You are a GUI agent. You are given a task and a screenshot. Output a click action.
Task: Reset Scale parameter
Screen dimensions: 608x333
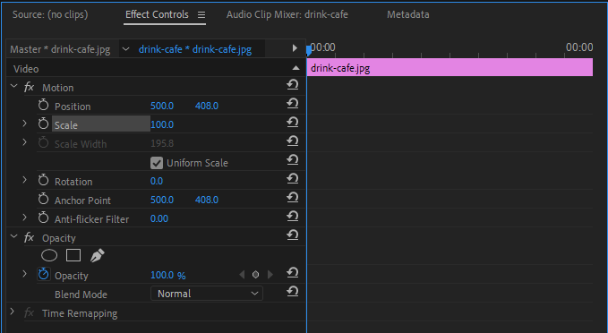click(293, 122)
